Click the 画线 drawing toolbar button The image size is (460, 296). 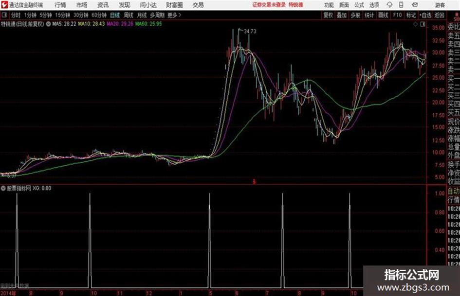pyautogui.click(x=383, y=15)
